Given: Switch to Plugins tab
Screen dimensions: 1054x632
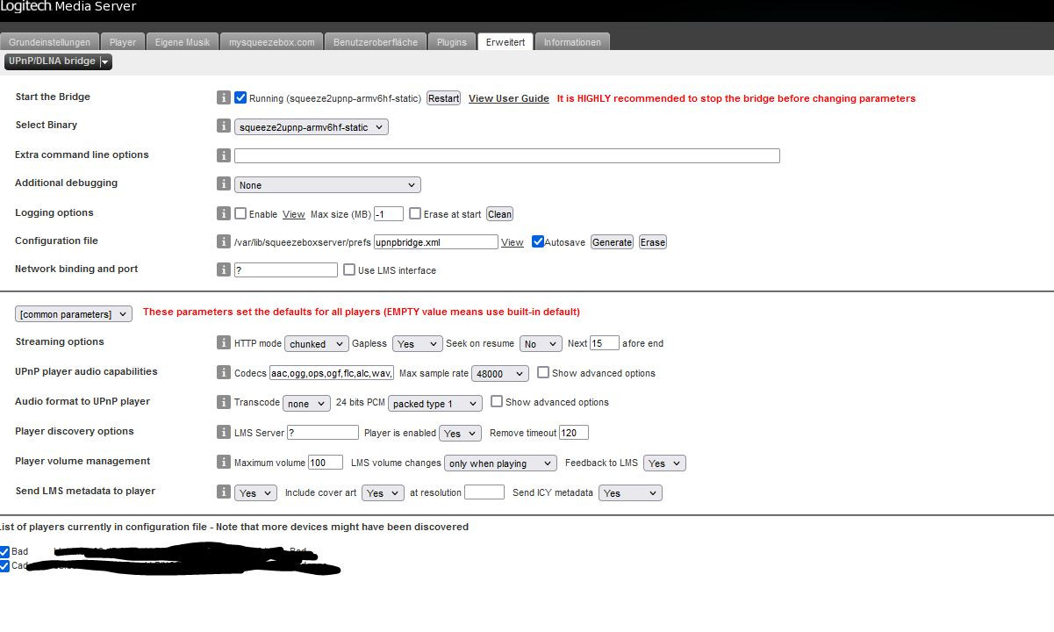Looking at the screenshot, I should (x=452, y=42).
